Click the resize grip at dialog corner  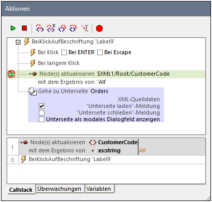point(208,198)
